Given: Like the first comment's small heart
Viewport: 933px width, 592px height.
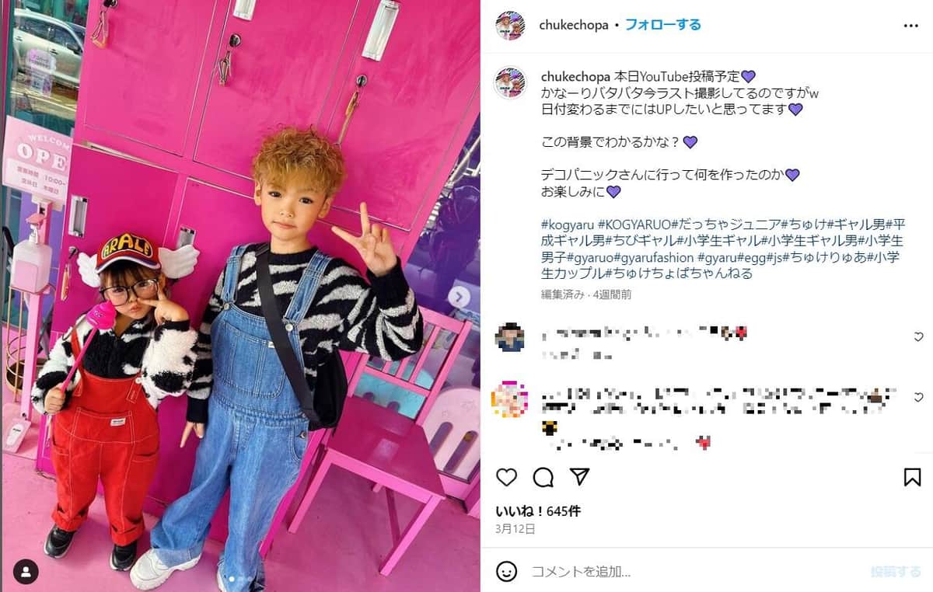Looking at the screenshot, I should pos(918,336).
